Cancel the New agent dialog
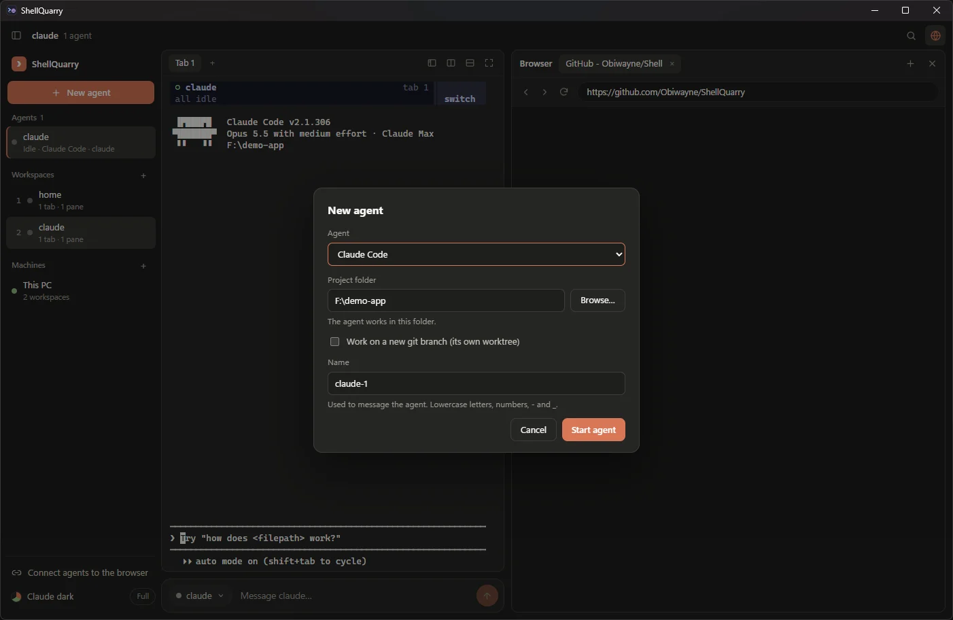The height and width of the screenshot is (620, 953). pos(533,430)
